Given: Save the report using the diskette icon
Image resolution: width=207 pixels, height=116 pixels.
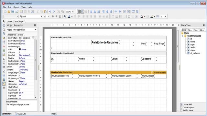Looking at the screenshot, I should (13, 12).
